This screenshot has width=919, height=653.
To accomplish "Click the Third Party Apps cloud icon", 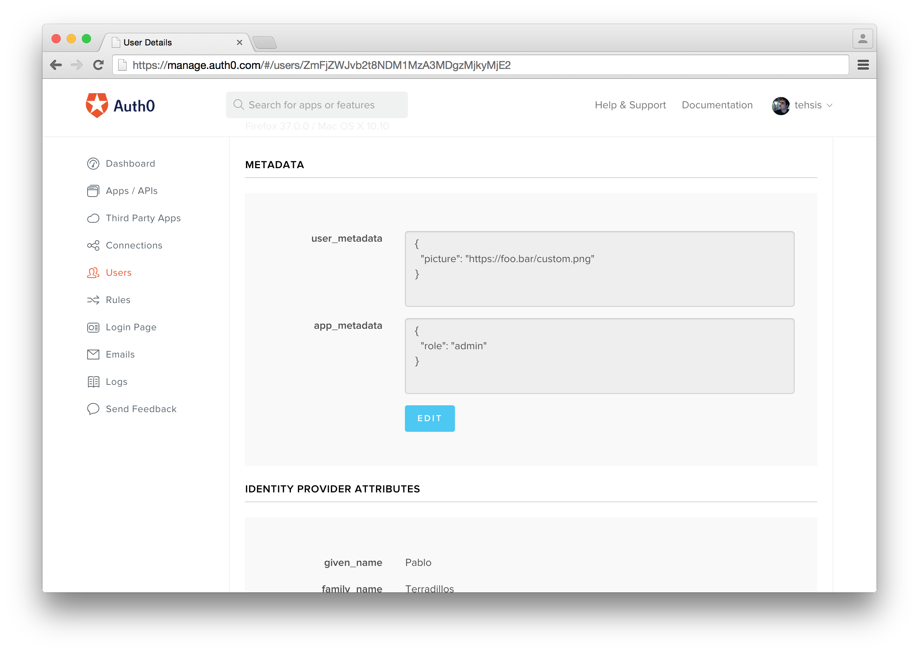I will (x=93, y=218).
